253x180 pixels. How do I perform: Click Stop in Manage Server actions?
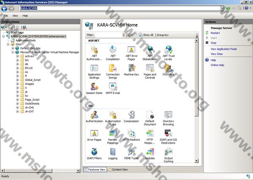coord(213,43)
